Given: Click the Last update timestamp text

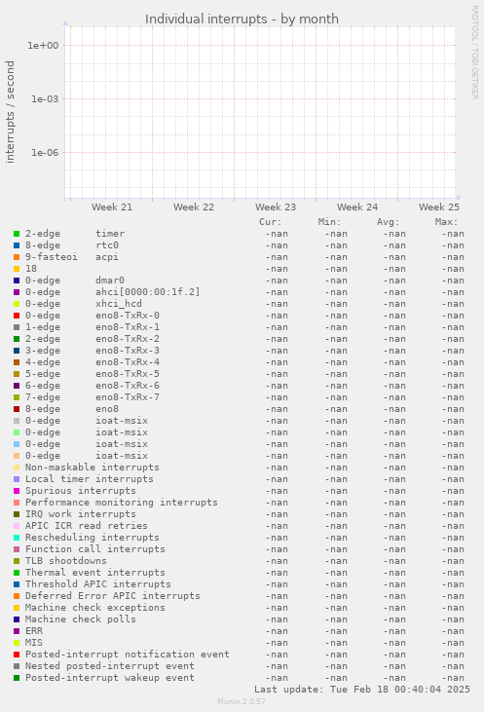Looking at the screenshot, I should click(362, 690).
